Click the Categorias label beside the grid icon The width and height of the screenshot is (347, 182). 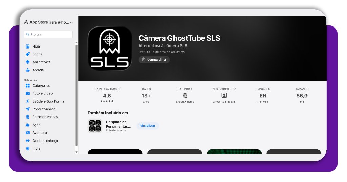point(41,86)
